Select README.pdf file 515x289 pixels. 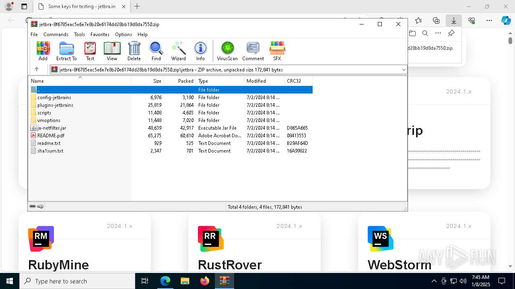click(x=171, y=136)
